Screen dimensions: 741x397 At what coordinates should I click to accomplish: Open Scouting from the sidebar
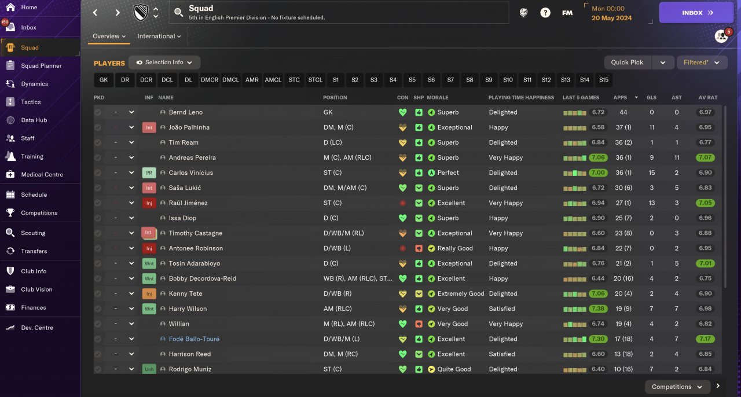[33, 233]
